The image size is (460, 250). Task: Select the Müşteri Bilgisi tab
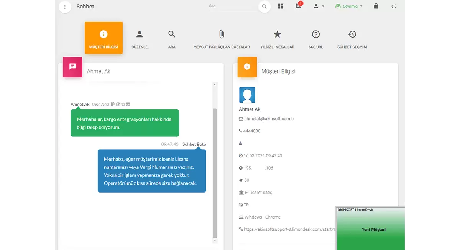[103, 38]
